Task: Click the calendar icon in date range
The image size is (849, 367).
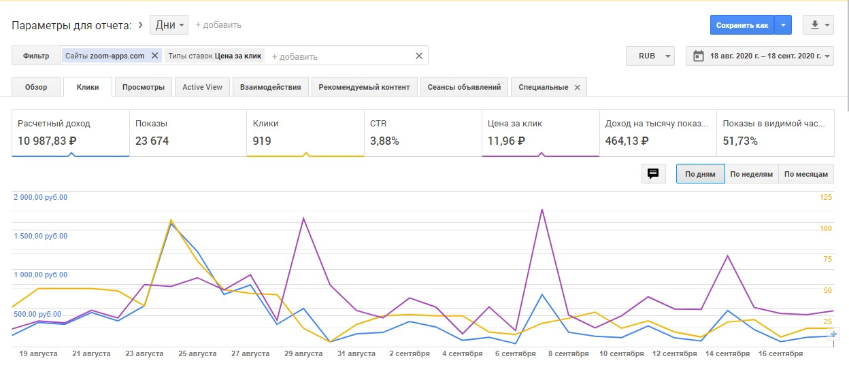Action: pyautogui.click(x=698, y=56)
